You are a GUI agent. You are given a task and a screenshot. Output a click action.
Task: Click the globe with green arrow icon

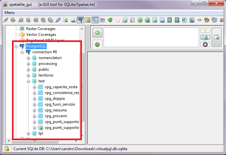[x=140, y=20]
